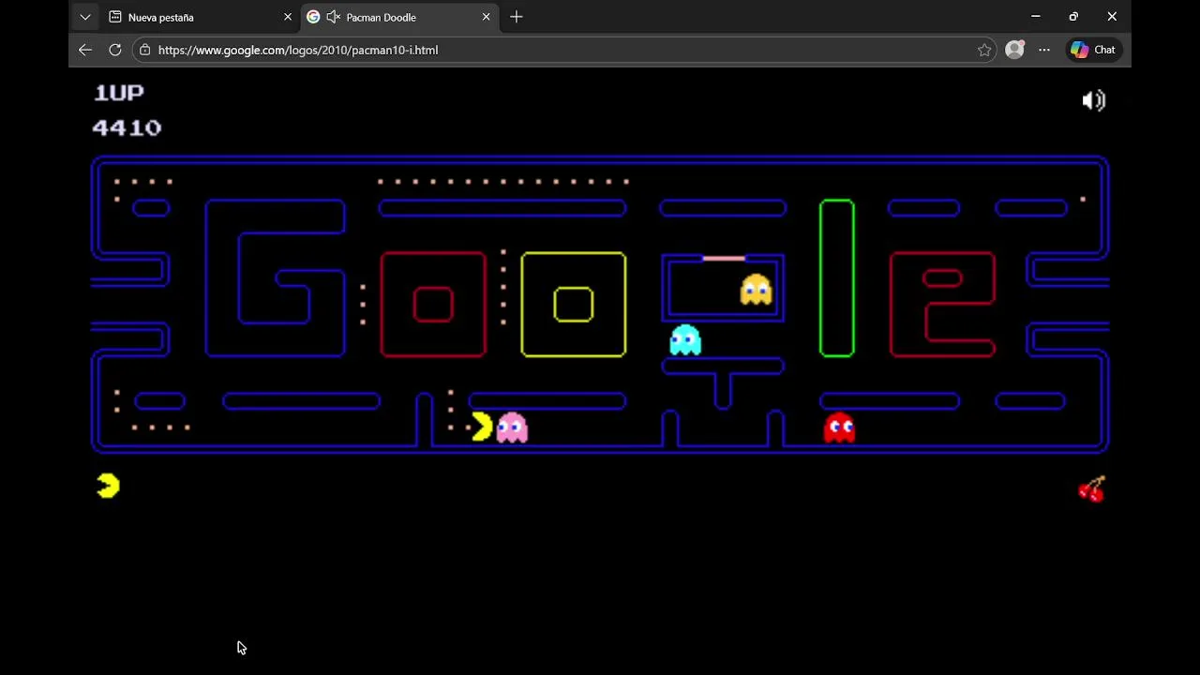Mute the game with the speaker icon

coord(1094,100)
